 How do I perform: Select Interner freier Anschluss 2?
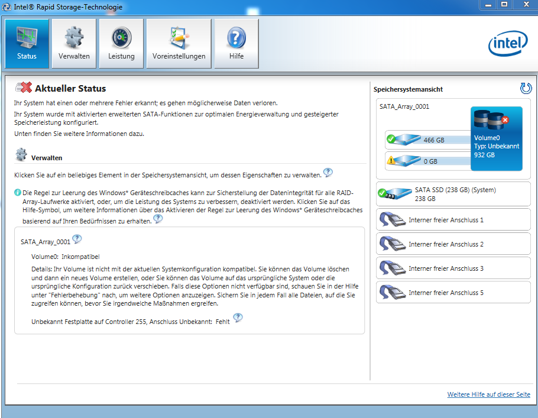[453, 244]
